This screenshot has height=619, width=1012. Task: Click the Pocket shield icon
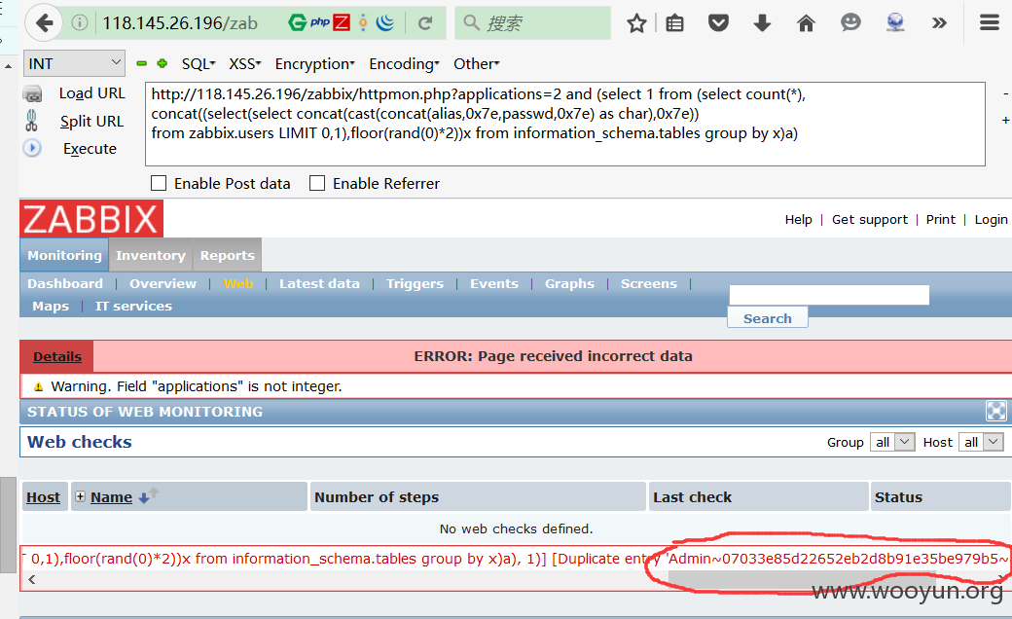[x=718, y=23]
